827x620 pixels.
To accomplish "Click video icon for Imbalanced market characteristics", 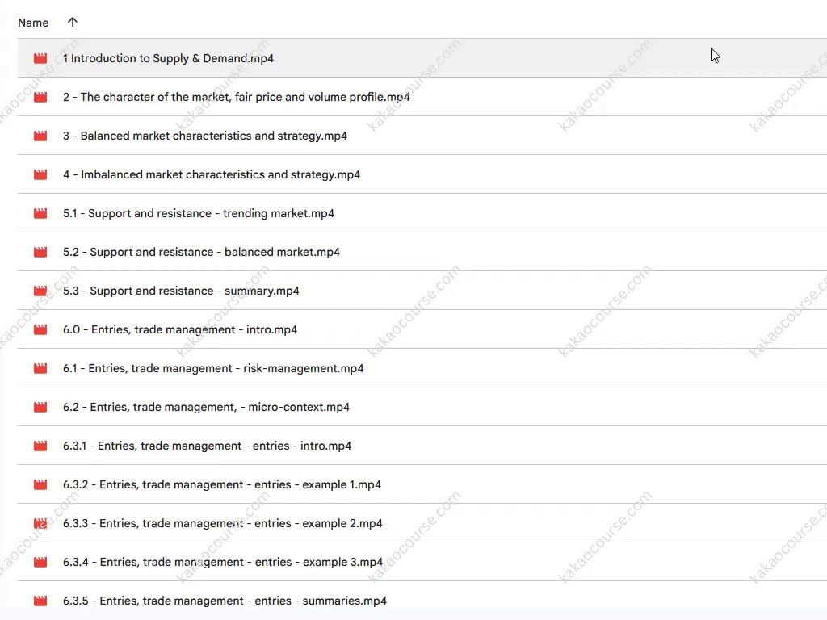I will [x=40, y=174].
